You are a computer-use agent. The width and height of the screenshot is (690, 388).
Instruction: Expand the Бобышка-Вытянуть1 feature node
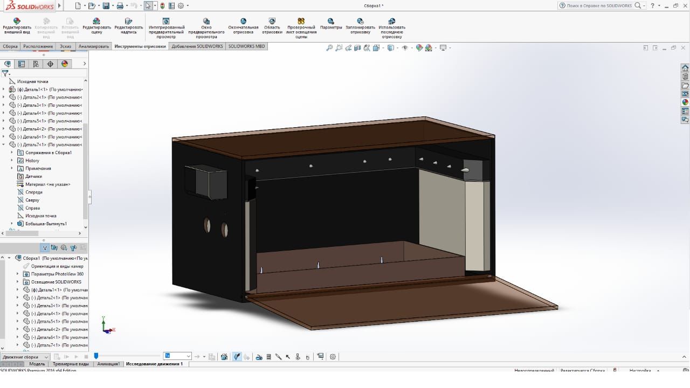12,224
